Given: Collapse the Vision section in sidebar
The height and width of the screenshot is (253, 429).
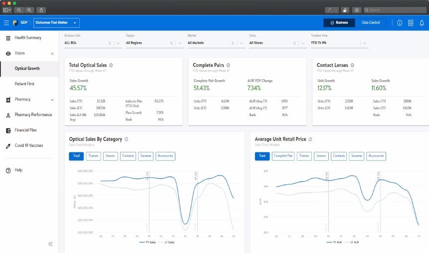Looking at the screenshot, I should click(x=52, y=53).
